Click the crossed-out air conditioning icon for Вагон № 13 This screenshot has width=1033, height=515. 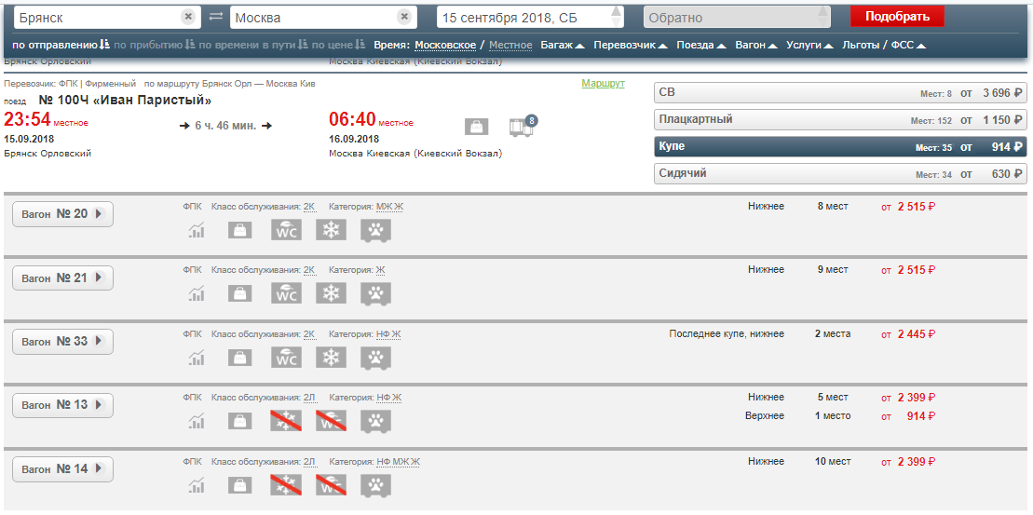pyautogui.click(x=286, y=420)
